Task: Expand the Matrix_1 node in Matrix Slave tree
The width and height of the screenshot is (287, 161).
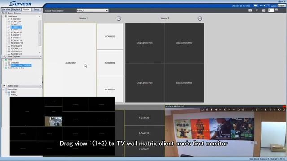Action: click(6, 92)
